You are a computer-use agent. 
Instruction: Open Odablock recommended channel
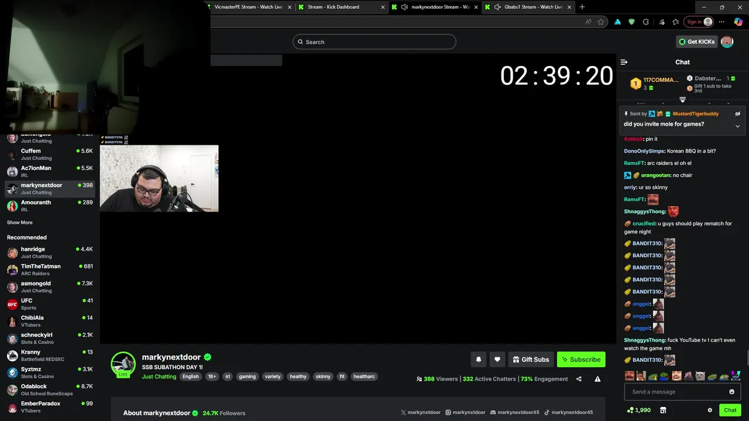(x=50, y=389)
